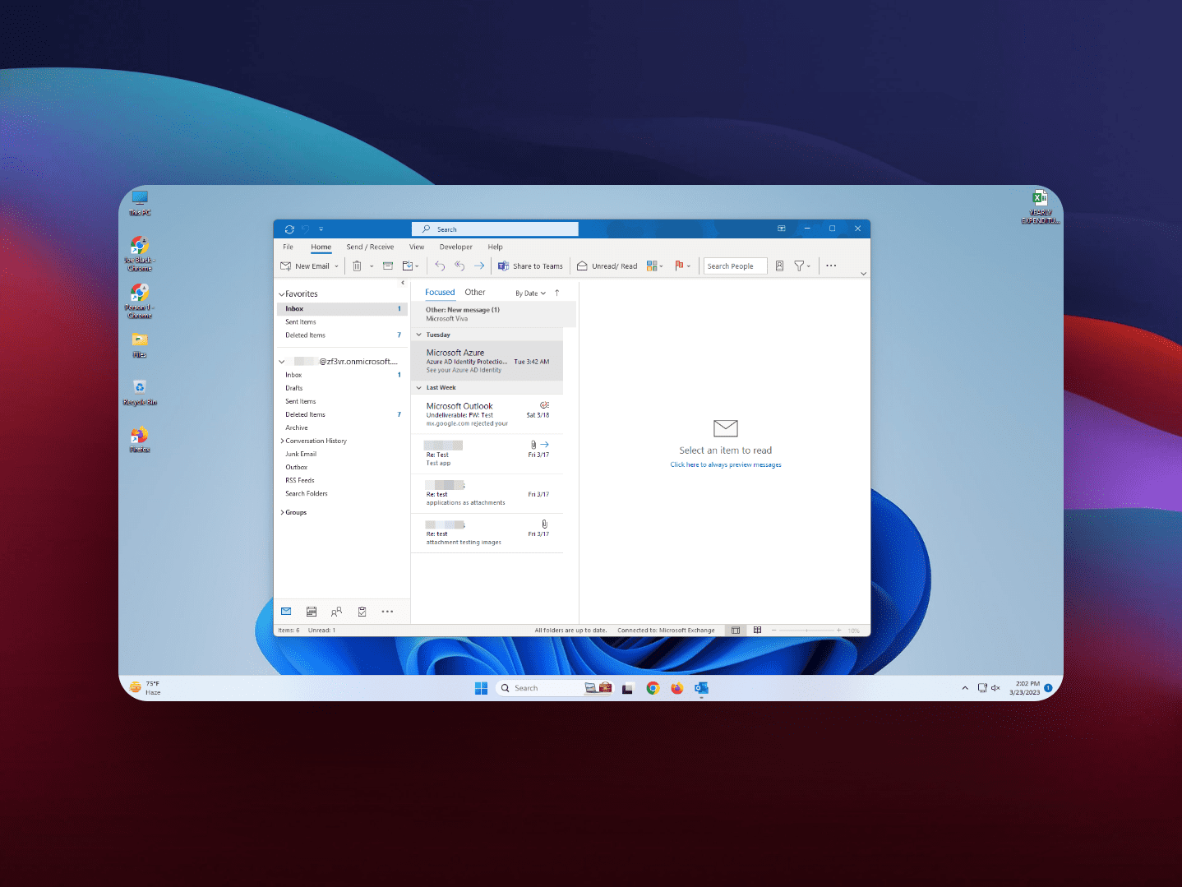Open the New Email dropdown arrow
Image resolution: width=1182 pixels, height=887 pixels.
pos(336,266)
